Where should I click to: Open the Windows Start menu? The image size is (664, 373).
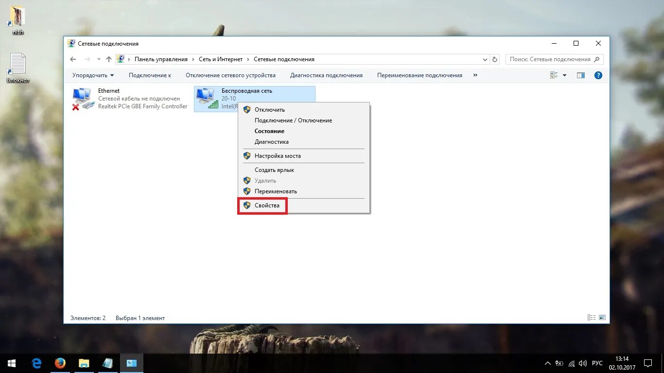point(12,363)
